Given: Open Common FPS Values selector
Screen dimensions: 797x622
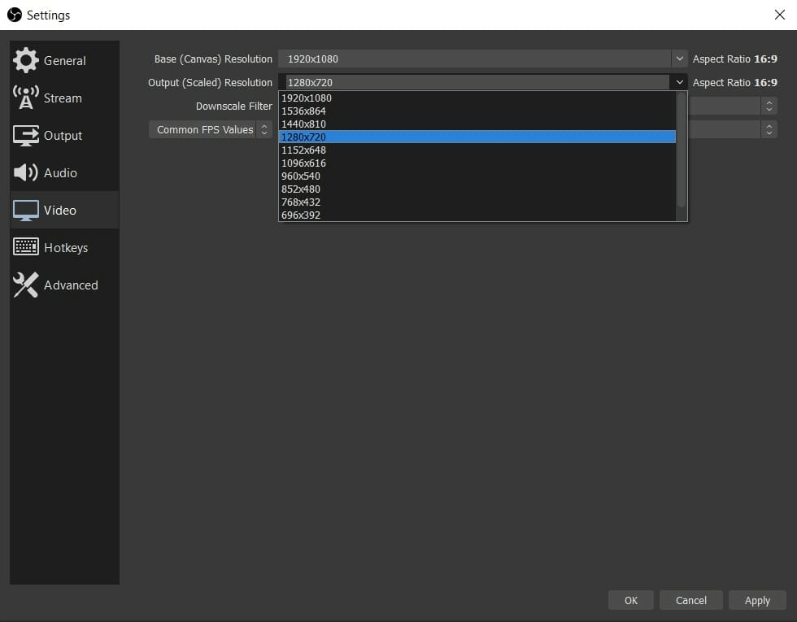Looking at the screenshot, I should pyautogui.click(x=211, y=129).
